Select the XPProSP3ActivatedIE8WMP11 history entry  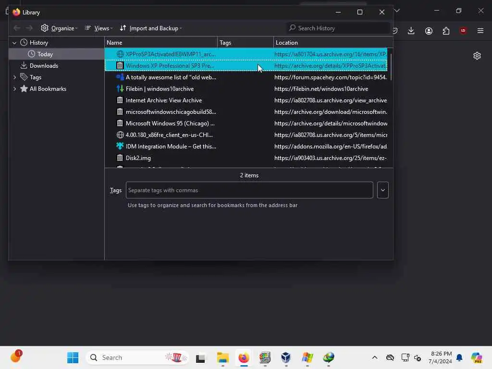coord(246,54)
